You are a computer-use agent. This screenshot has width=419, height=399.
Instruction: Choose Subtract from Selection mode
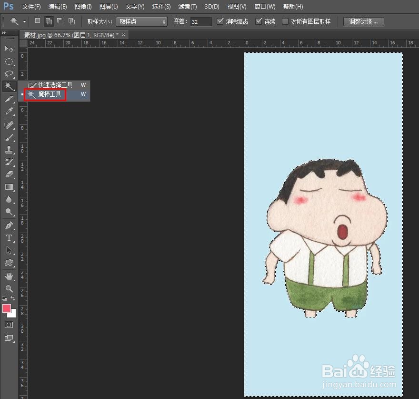tap(60, 21)
